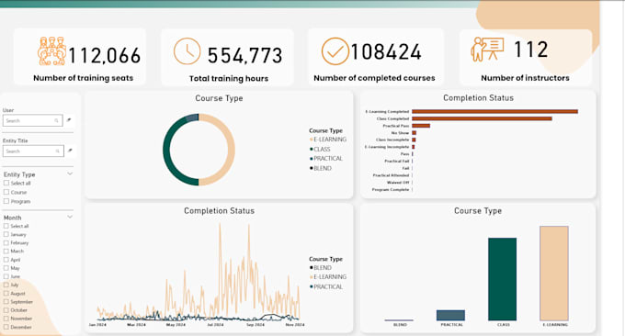The image size is (625, 336).
Task: Click the green CLASS column bar
Action: point(502,279)
